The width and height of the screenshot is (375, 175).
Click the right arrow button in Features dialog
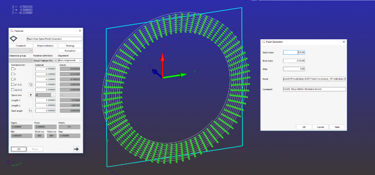tap(76, 149)
